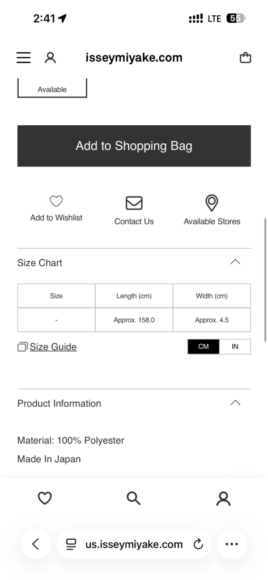This screenshot has height=580, width=268.
Task: Open the Size Guide link
Action: [53, 347]
